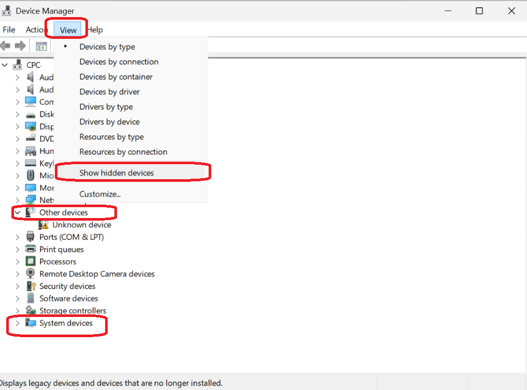This screenshot has width=527, height=390.
Task: Click the Unknown device warning icon
Action: [x=43, y=225]
